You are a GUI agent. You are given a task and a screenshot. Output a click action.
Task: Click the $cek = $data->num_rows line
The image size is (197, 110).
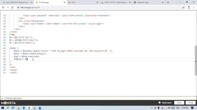click(x=26, y=56)
